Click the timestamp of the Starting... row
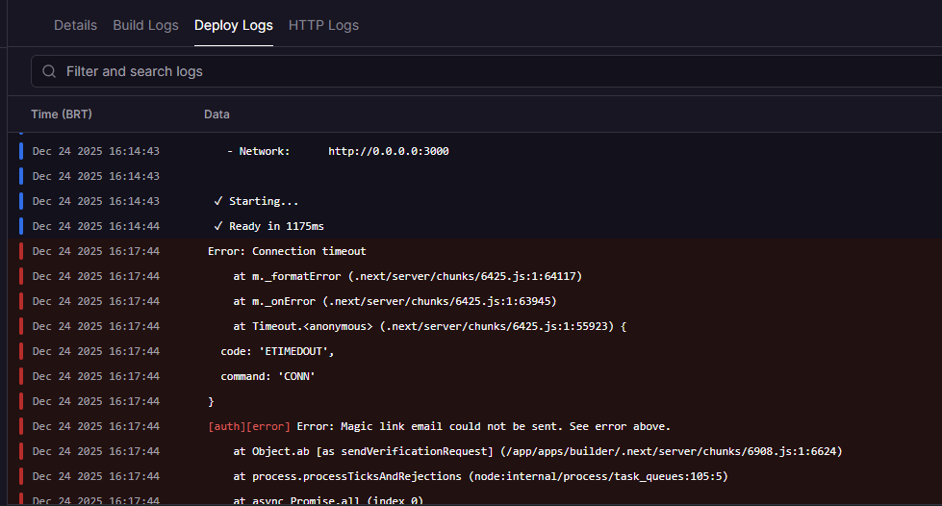The image size is (942, 506). (x=96, y=201)
